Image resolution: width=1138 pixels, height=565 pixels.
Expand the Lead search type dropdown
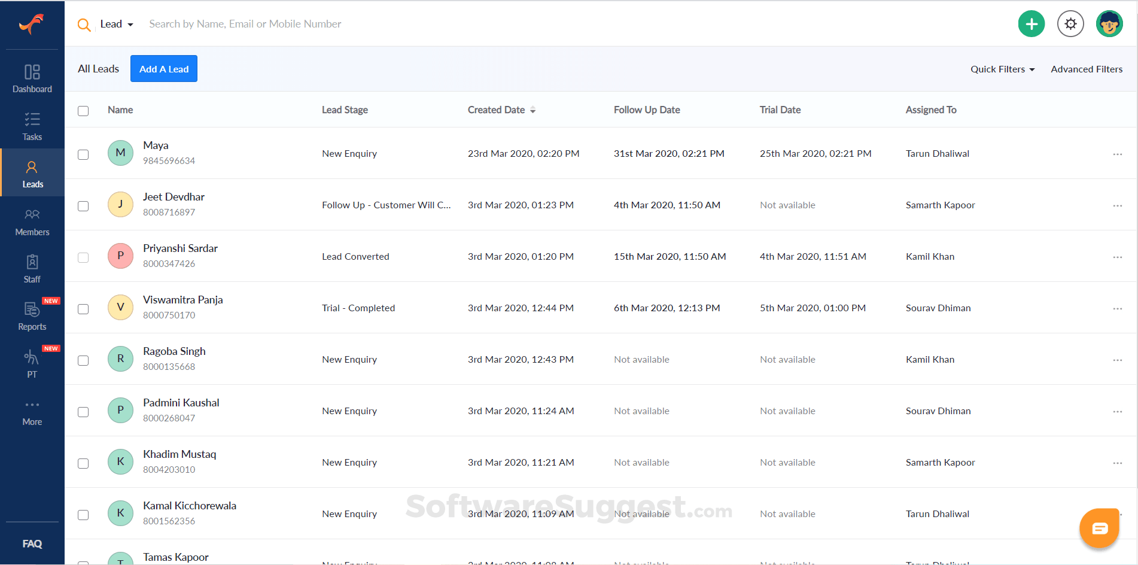point(117,24)
